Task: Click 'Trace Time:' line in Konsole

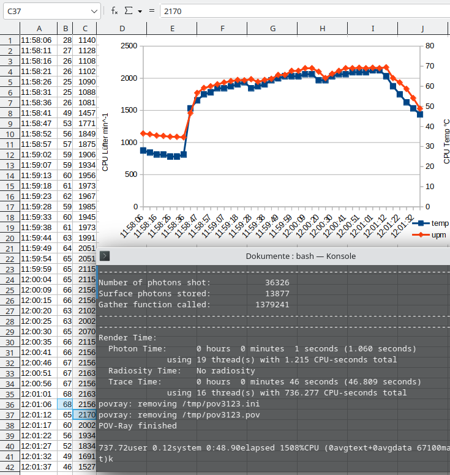Action: (264, 382)
